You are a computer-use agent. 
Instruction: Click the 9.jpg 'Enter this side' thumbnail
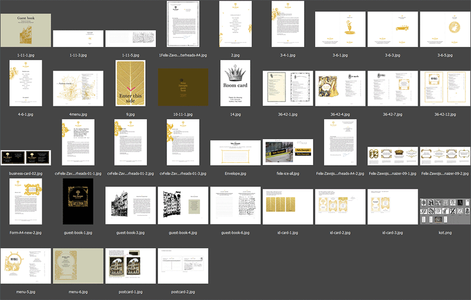(x=130, y=84)
